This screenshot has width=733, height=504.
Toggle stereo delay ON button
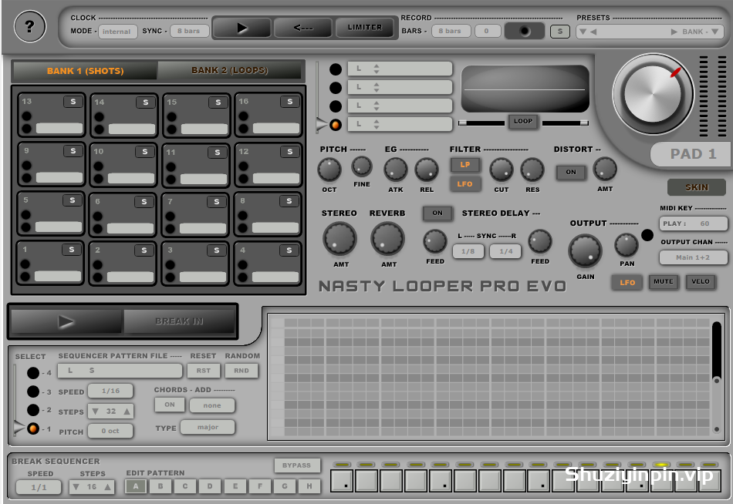point(437,213)
